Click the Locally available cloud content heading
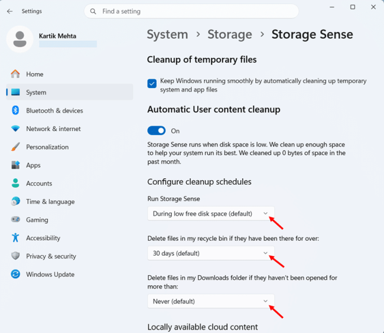Image resolution: width=384 pixels, height=333 pixels. (203, 327)
